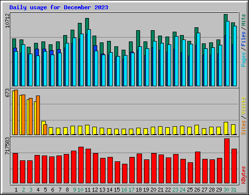Click the tallest red KBytes bar, day 30
The height and width of the screenshot is (195, 249).
[x=227, y=161]
